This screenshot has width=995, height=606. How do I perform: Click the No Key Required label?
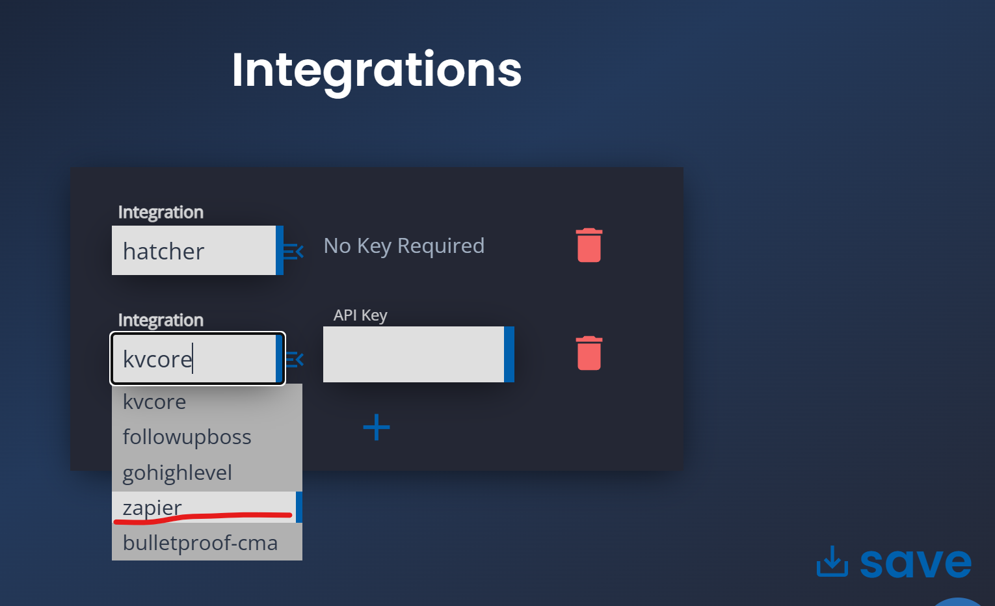[404, 246]
